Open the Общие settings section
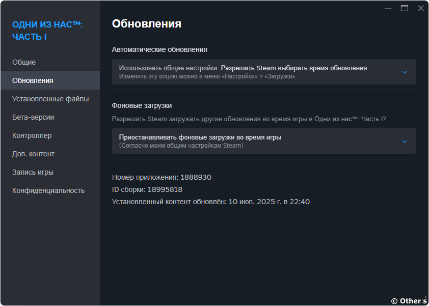The image size is (429, 306). [x=50, y=62]
